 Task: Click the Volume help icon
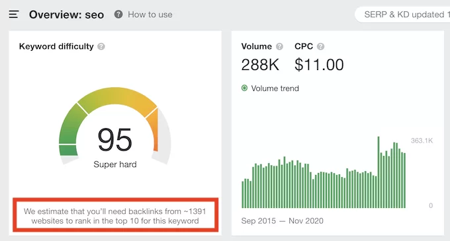point(279,46)
